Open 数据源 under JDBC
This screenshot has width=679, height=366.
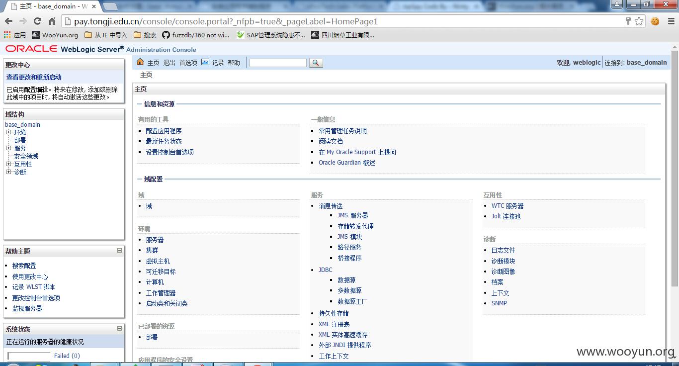point(346,280)
